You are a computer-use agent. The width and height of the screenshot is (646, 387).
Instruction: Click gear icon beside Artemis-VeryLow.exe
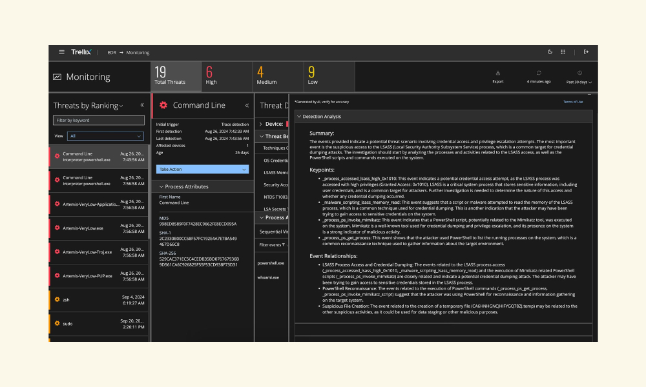pyautogui.click(x=57, y=228)
